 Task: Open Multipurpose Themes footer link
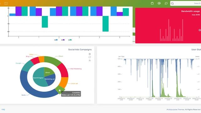point(175,110)
